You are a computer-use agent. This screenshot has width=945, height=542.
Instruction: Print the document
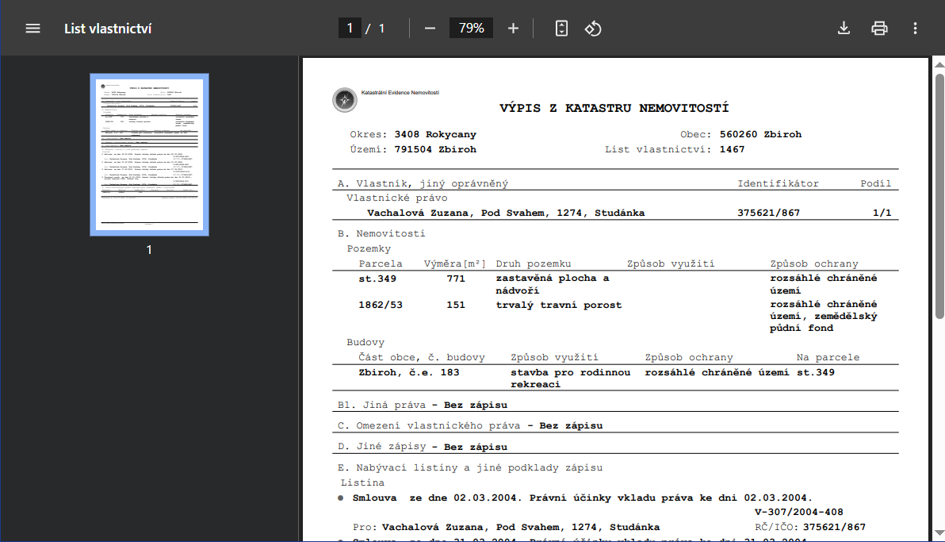point(879,28)
